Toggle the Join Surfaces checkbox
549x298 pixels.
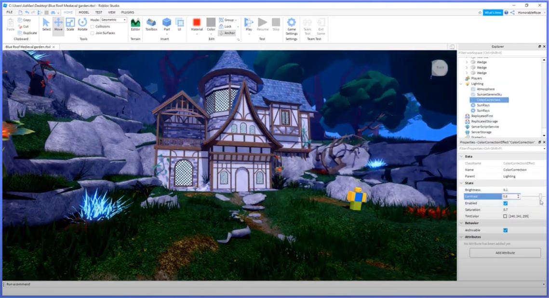[92, 33]
